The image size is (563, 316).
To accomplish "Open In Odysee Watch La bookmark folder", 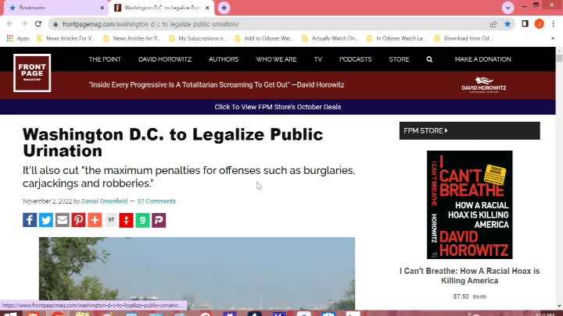I will click(396, 38).
